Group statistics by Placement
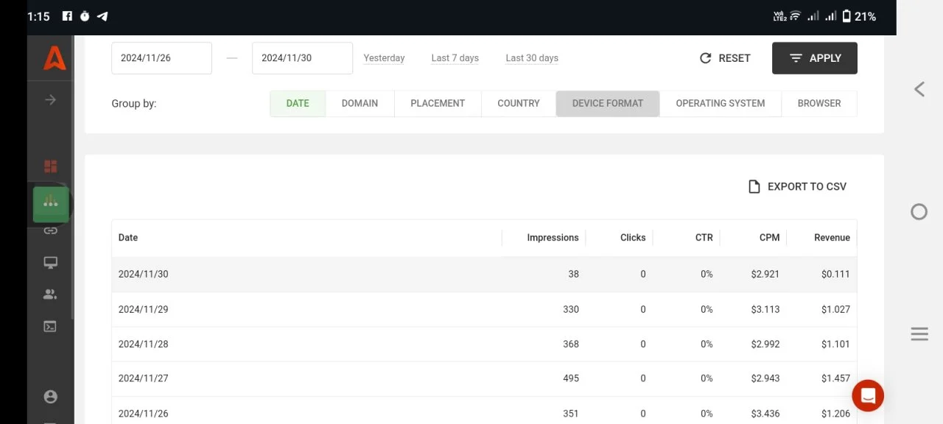The image size is (943, 424). pyautogui.click(x=438, y=103)
